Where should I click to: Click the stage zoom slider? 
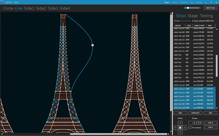tap(192, 8)
